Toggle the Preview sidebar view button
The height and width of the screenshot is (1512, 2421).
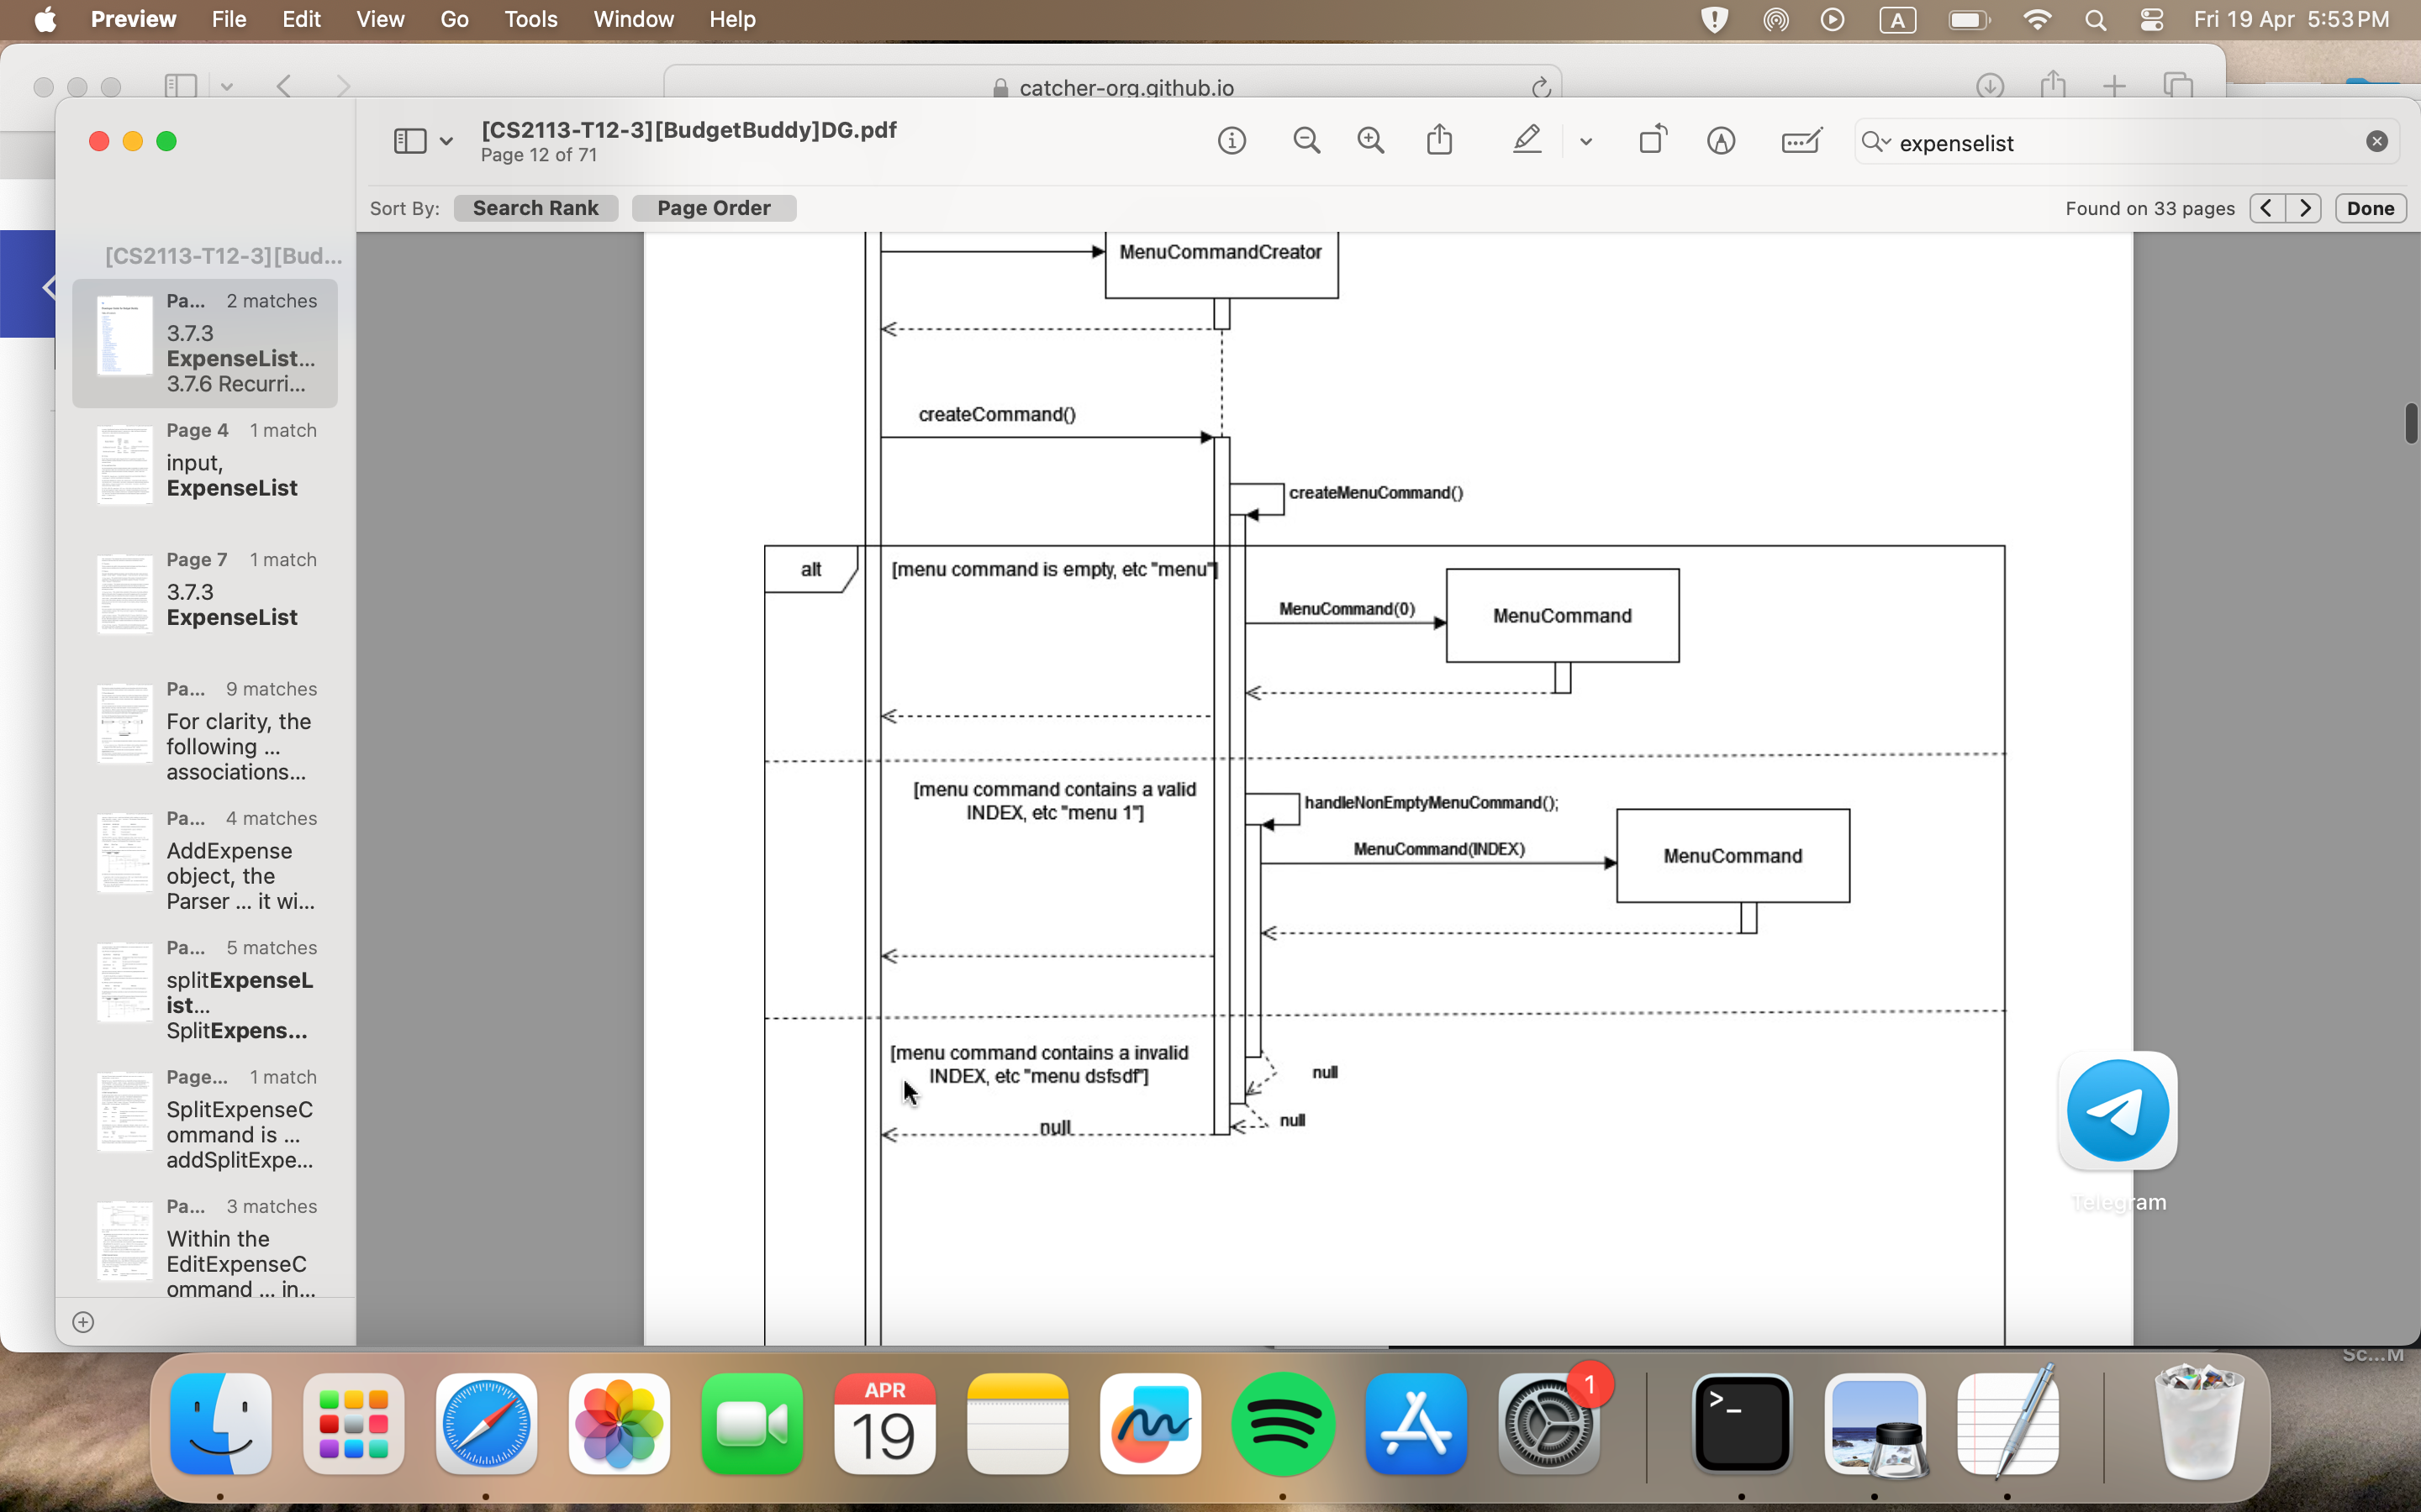click(410, 141)
